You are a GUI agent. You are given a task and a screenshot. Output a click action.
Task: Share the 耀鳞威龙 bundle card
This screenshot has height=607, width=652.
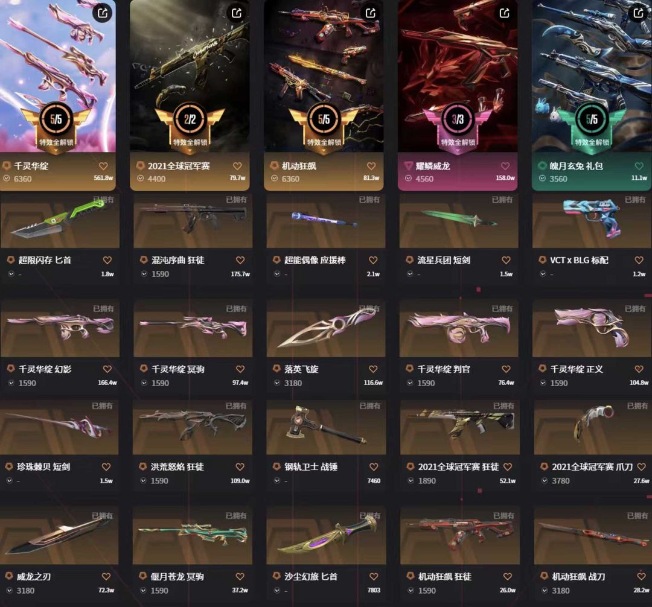point(504,13)
